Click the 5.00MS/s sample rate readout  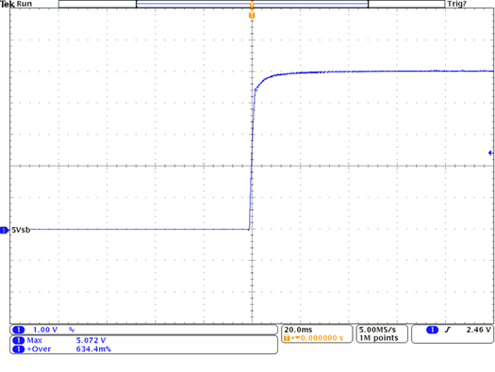click(x=377, y=330)
